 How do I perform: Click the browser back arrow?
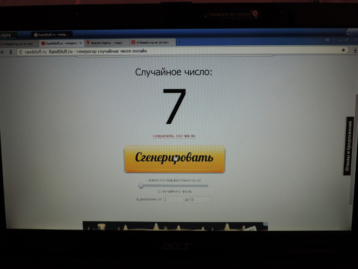[x=3, y=52]
